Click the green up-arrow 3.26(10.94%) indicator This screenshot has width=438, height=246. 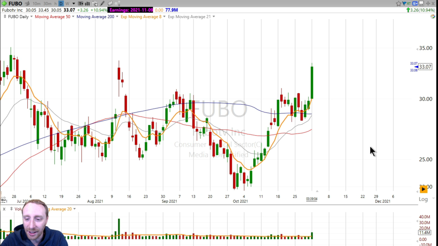[x=421, y=10]
